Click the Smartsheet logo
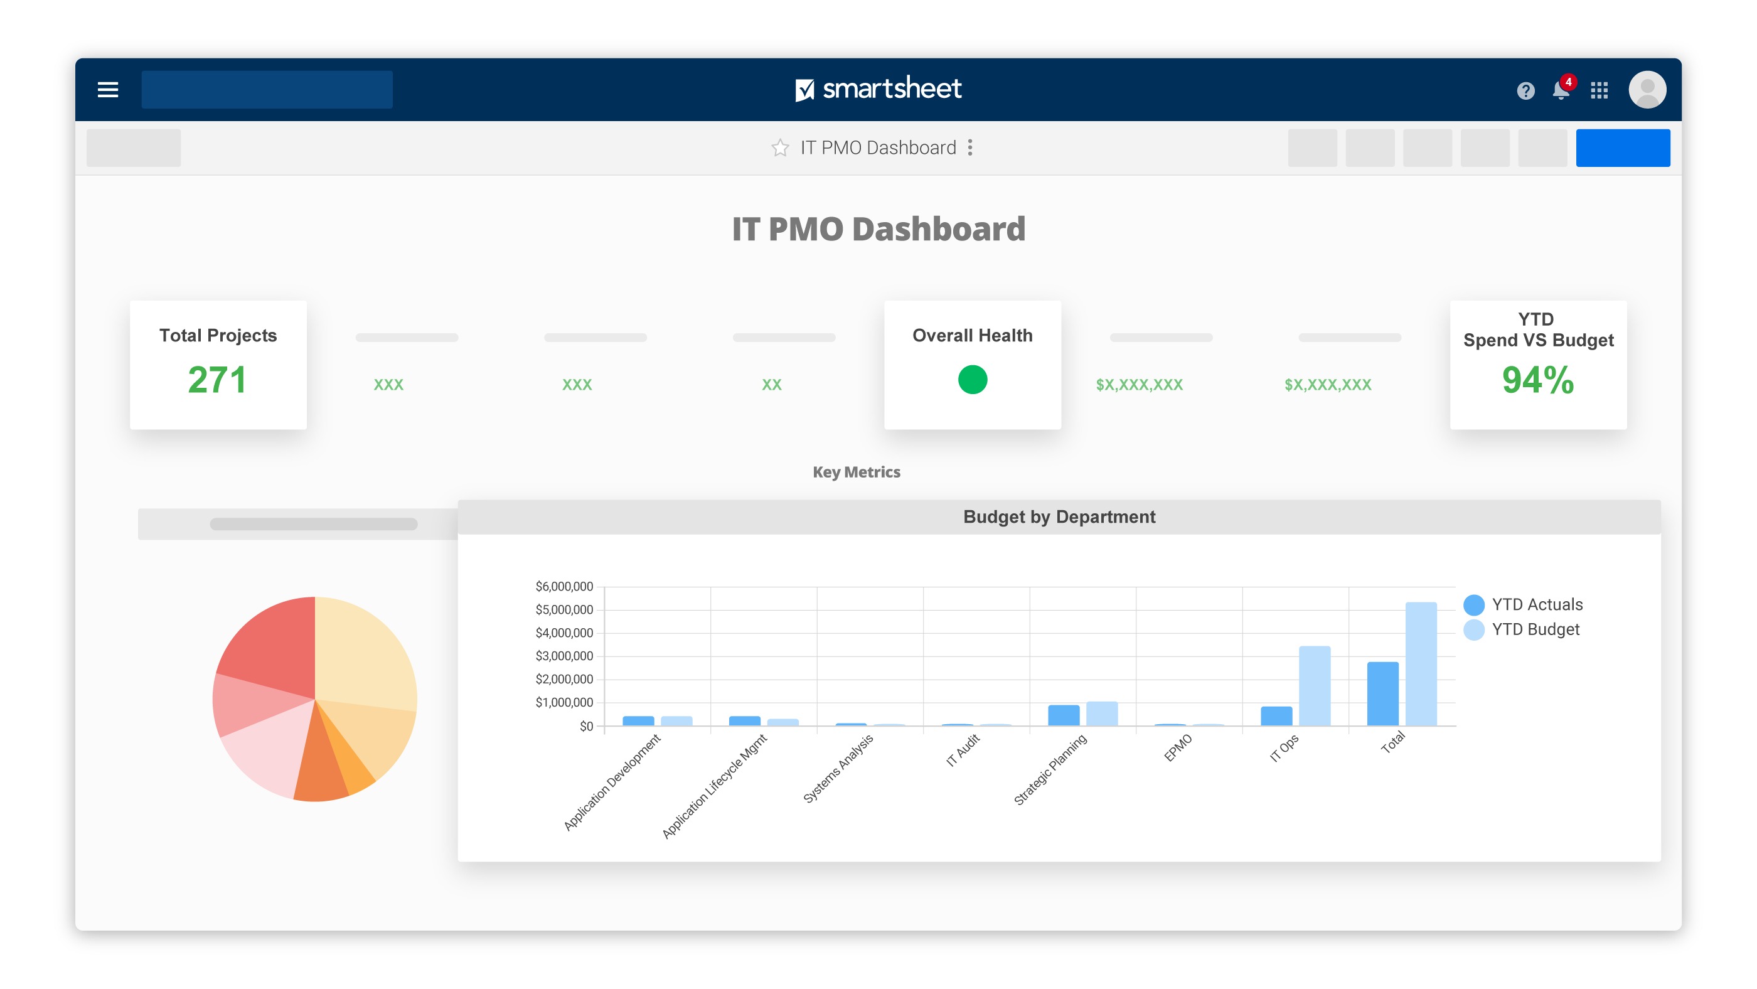Viewport: 1757px width, 989px height. coord(878,88)
